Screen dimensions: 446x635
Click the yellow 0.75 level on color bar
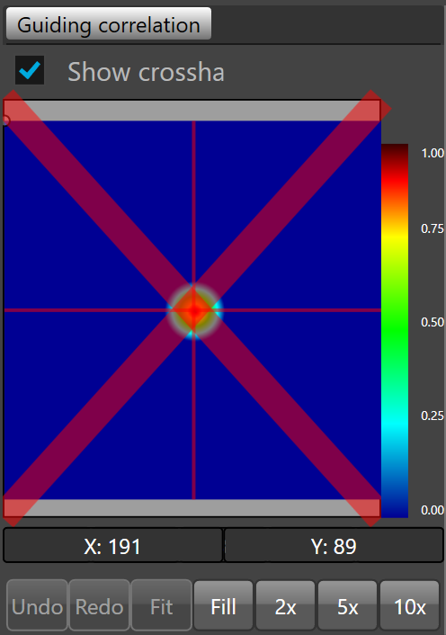point(395,235)
